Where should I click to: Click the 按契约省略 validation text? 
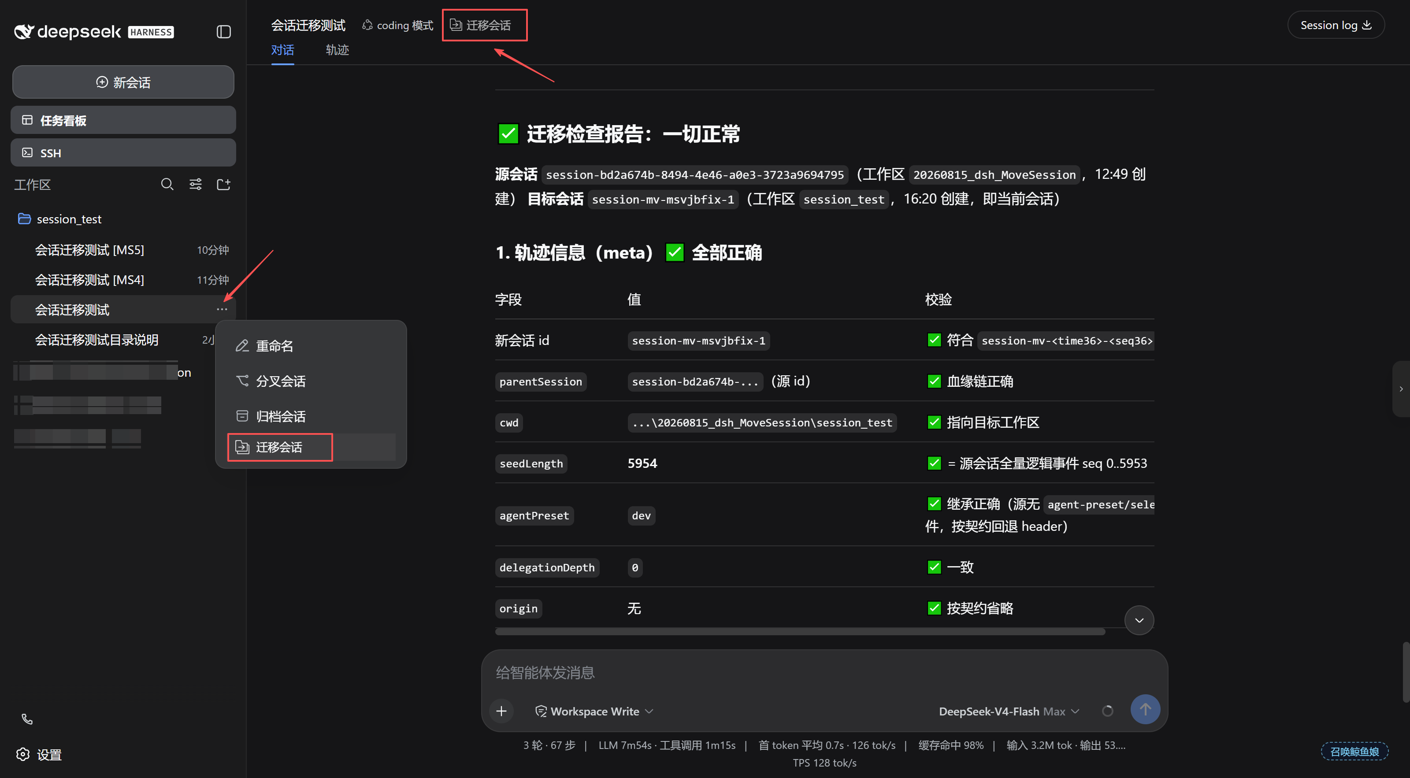tap(980, 608)
